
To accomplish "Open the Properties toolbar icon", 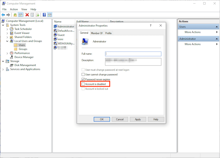I will click(x=32, y=15).
